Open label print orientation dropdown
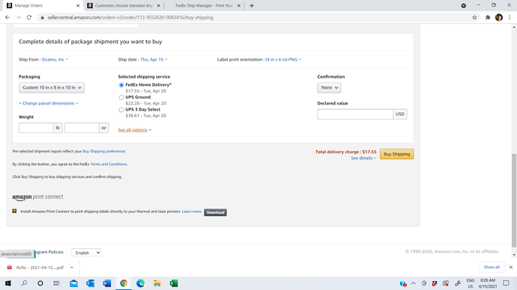 click(283, 60)
